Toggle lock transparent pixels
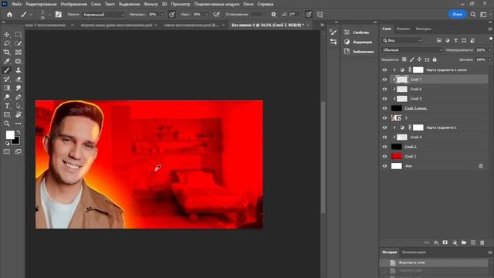Image resolution: width=494 pixels, height=278 pixels. (x=404, y=59)
